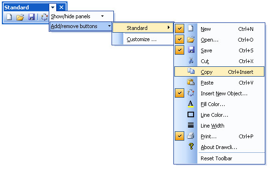
Task: Click the Line Width lines icon
Action: 191,125
